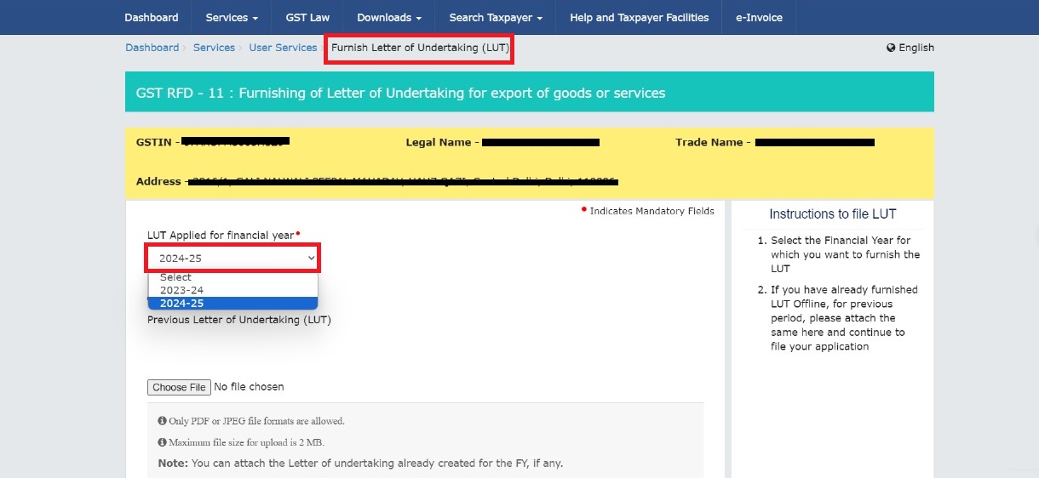Open Help and Taxpayer Facilities
The height and width of the screenshot is (478, 1039).
(639, 17)
